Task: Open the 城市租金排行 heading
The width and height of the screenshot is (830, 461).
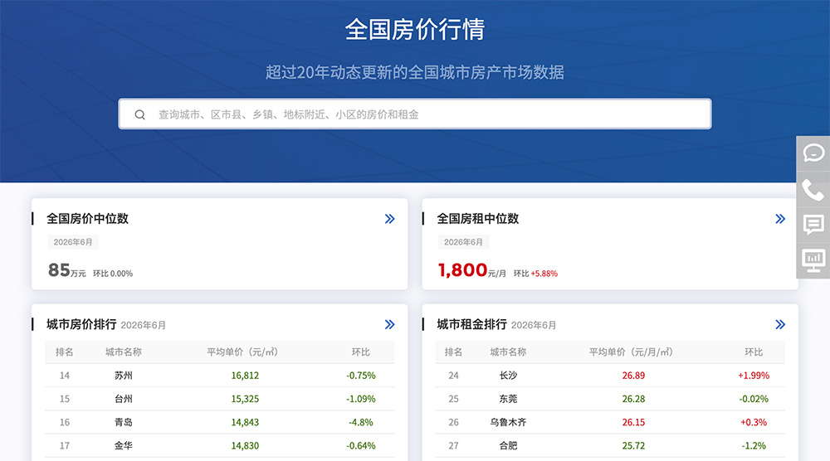Action: [471, 324]
